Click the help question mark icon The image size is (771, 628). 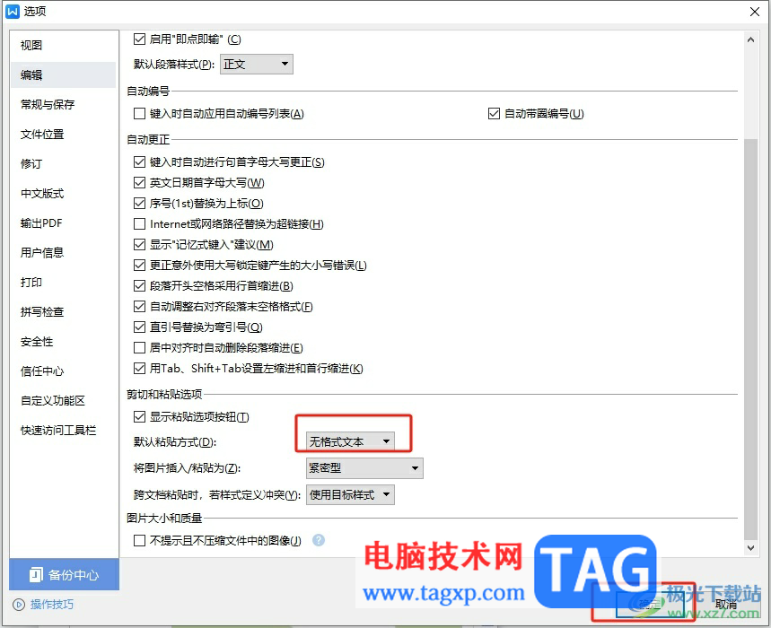point(319,540)
